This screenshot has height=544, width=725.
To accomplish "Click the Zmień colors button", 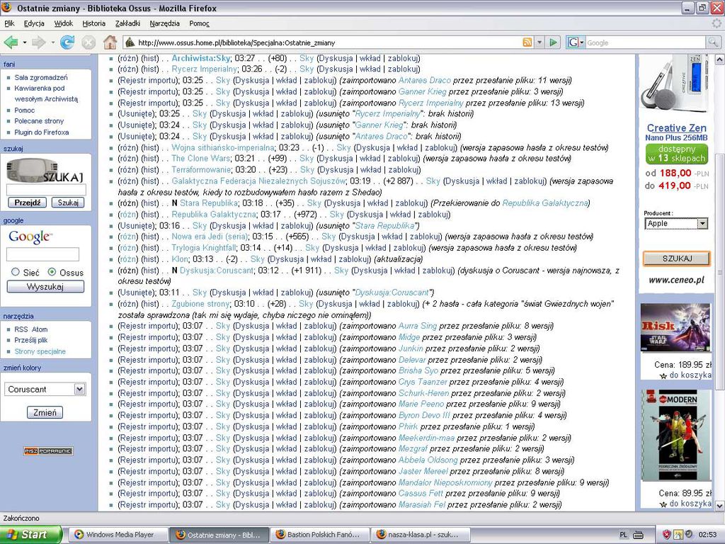I will click(x=45, y=412).
